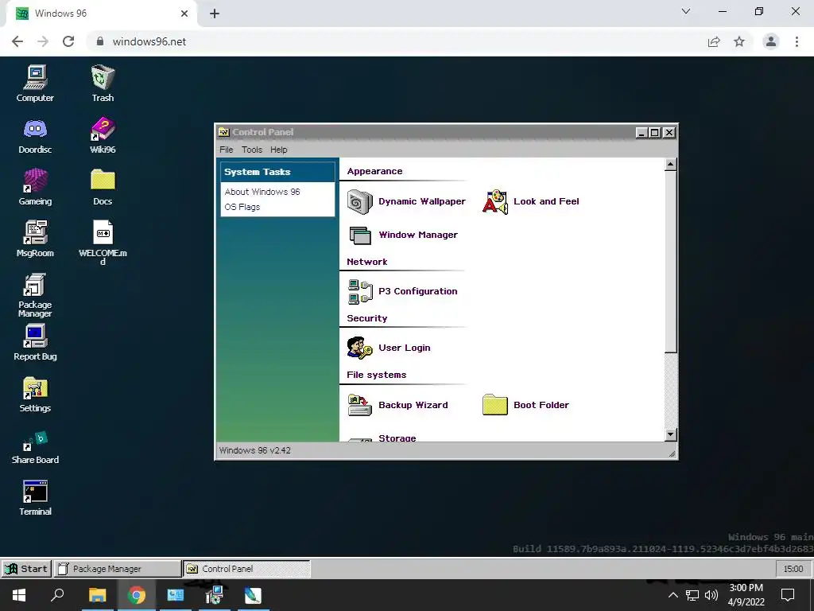This screenshot has height=611, width=814.
Task: Click the Chrome icon in the taskbar
Action: pos(136,595)
